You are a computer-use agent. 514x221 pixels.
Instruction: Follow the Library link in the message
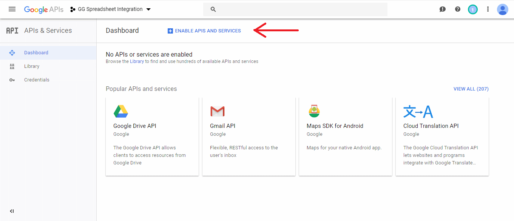tap(137, 61)
